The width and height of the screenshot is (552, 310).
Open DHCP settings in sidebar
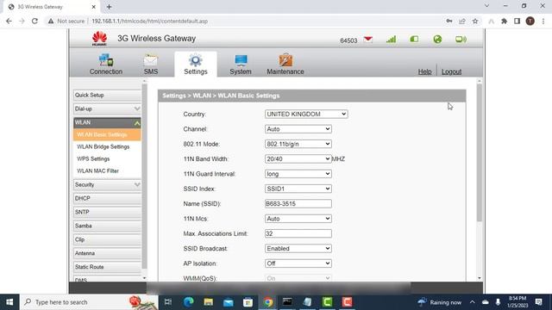(107, 199)
